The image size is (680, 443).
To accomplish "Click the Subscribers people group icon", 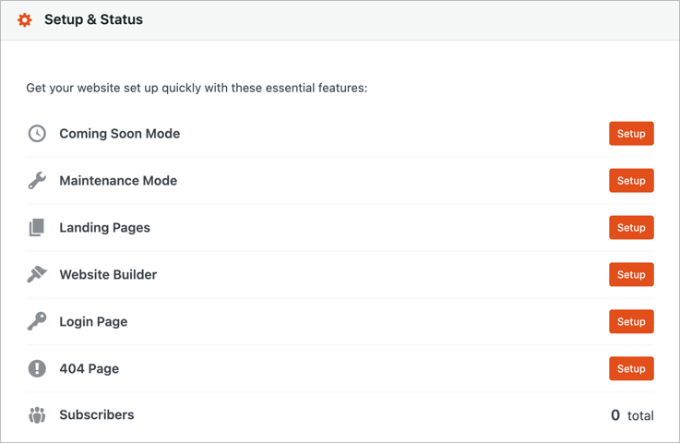I will point(37,415).
